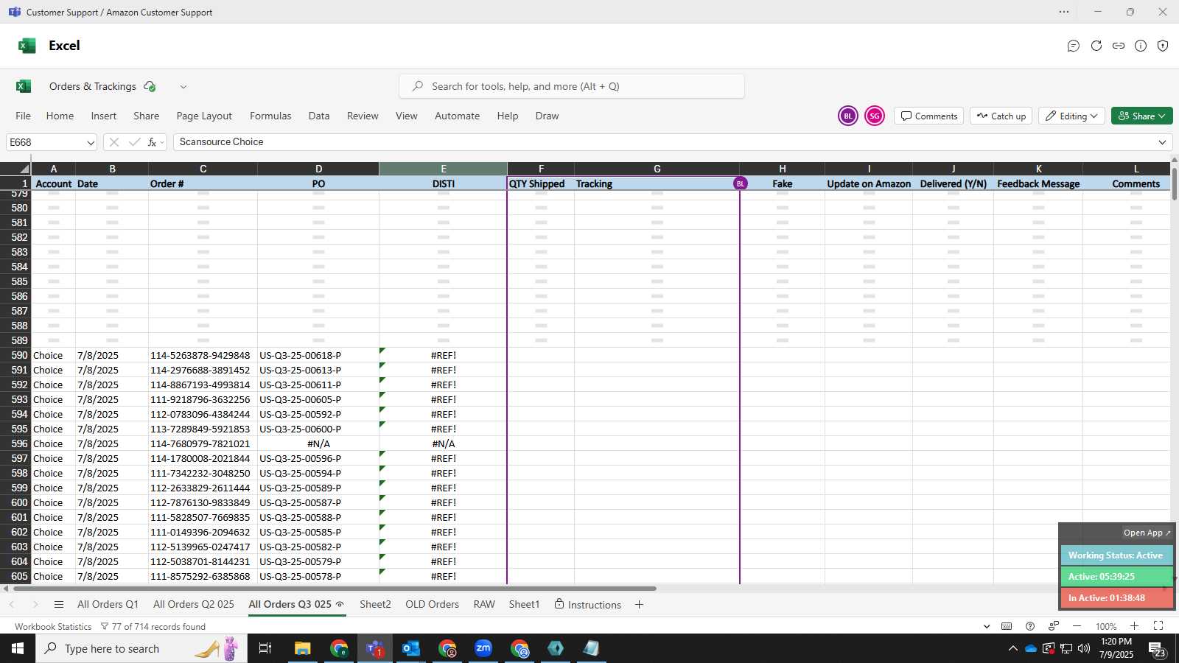The width and height of the screenshot is (1179, 663).
Task: Open the Page Layout ribbon tab
Action: click(x=204, y=116)
